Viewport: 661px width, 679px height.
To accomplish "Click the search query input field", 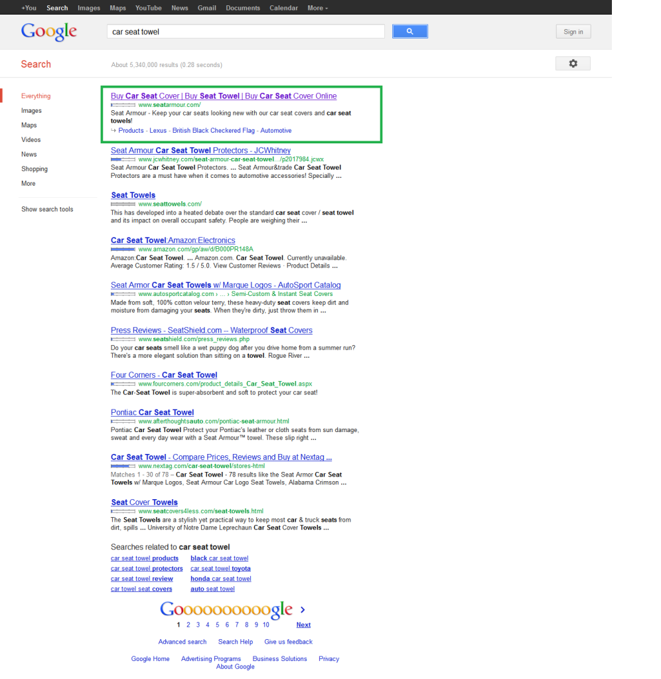I will click(246, 32).
